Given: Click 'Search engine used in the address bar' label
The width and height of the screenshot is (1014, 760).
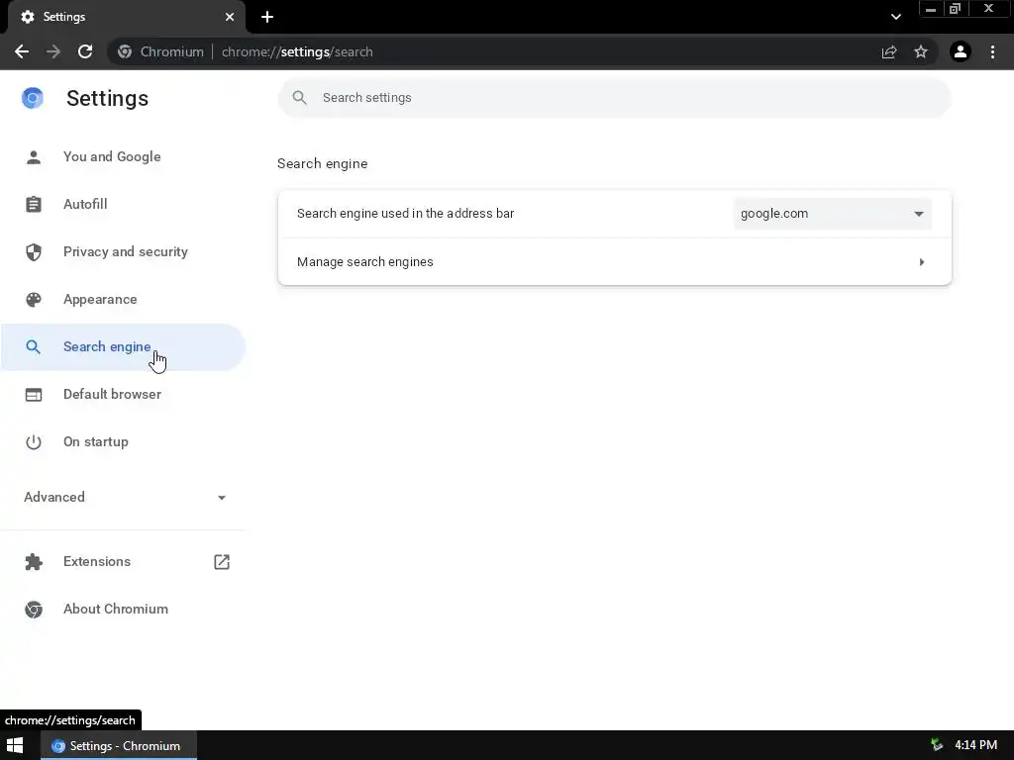Looking at the screenshot, I should [405, 214].
